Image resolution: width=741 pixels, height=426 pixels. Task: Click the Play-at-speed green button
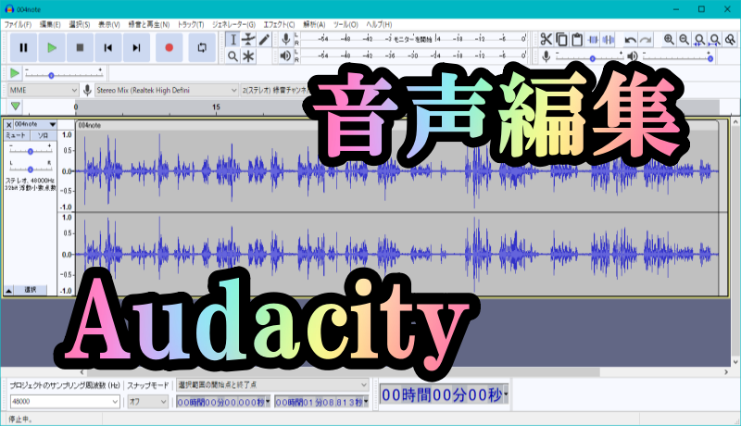(x=15, y=73)
